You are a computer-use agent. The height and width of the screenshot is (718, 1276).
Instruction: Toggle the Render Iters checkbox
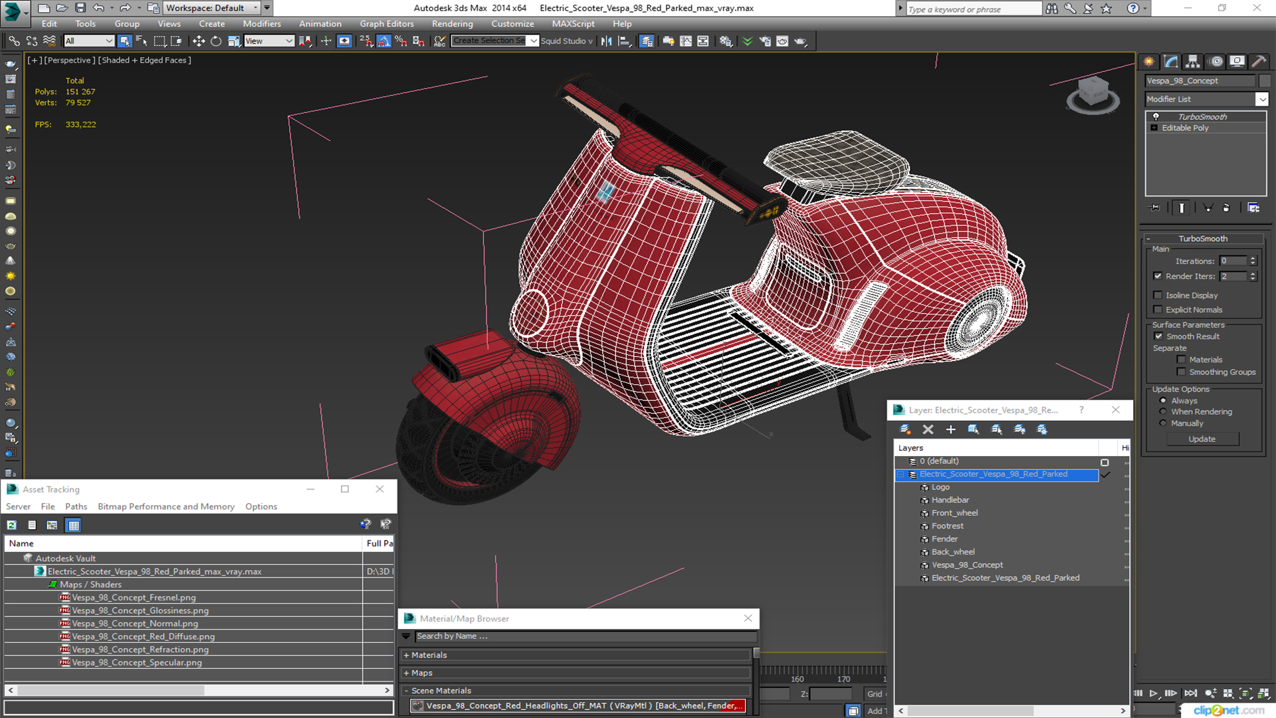coord(1158,276)
